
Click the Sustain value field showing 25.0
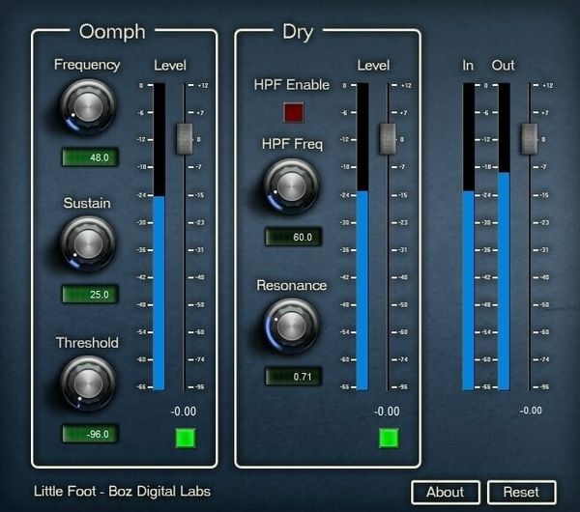tap(88, 294)
